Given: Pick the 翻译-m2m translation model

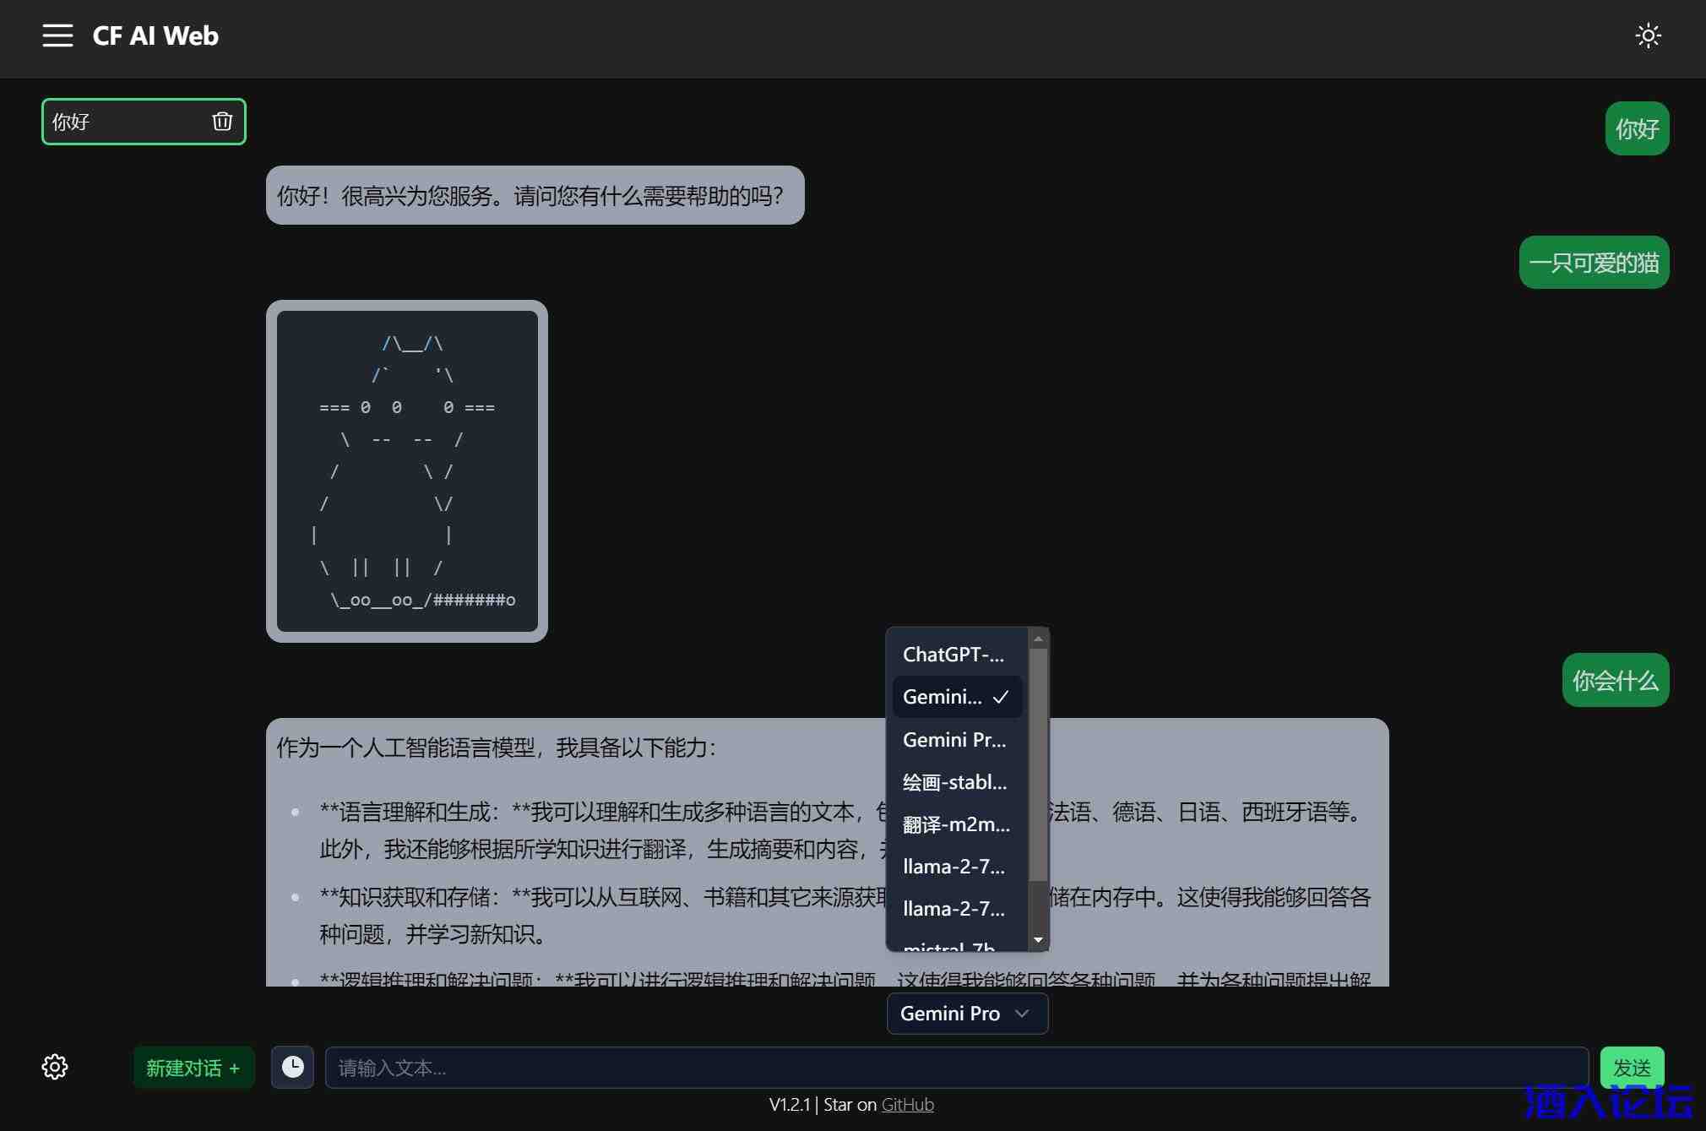Looking at the screenshot, I should pyautogui.click(x=956, y=824).
